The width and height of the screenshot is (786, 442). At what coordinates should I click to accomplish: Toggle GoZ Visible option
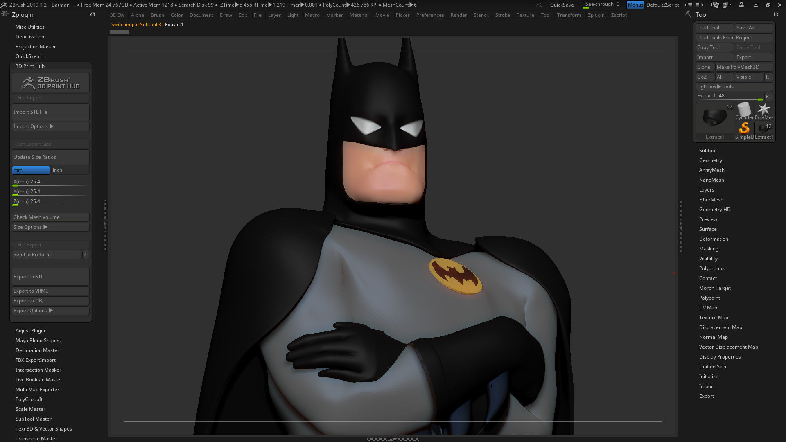click(748, 77)
